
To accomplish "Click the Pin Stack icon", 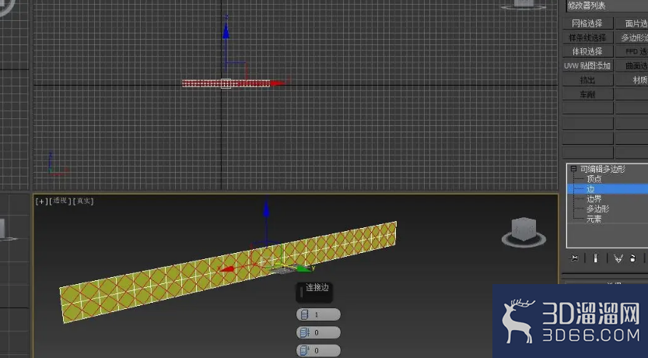I will click(x=574, y=258).
